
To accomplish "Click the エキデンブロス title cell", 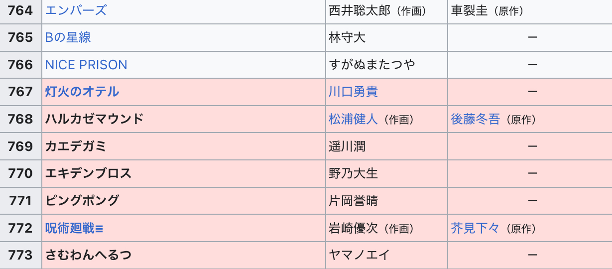I will (88, 173).
